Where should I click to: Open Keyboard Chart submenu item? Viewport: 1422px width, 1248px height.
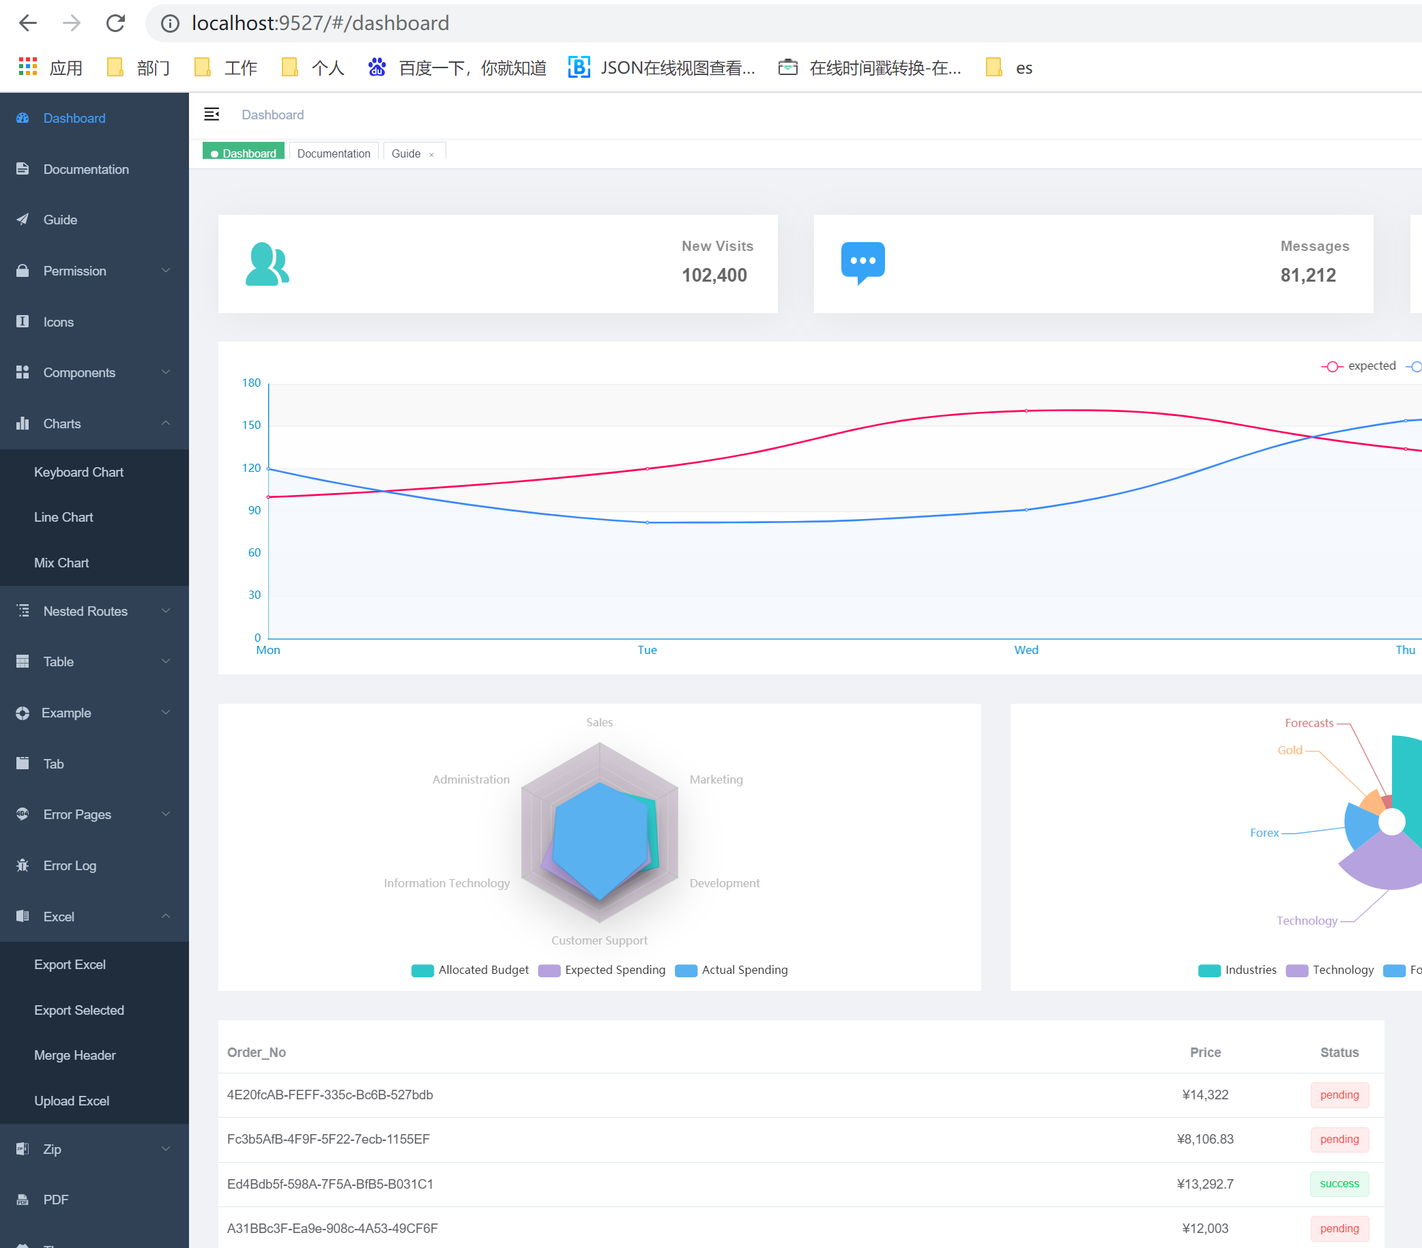(95, 472)
